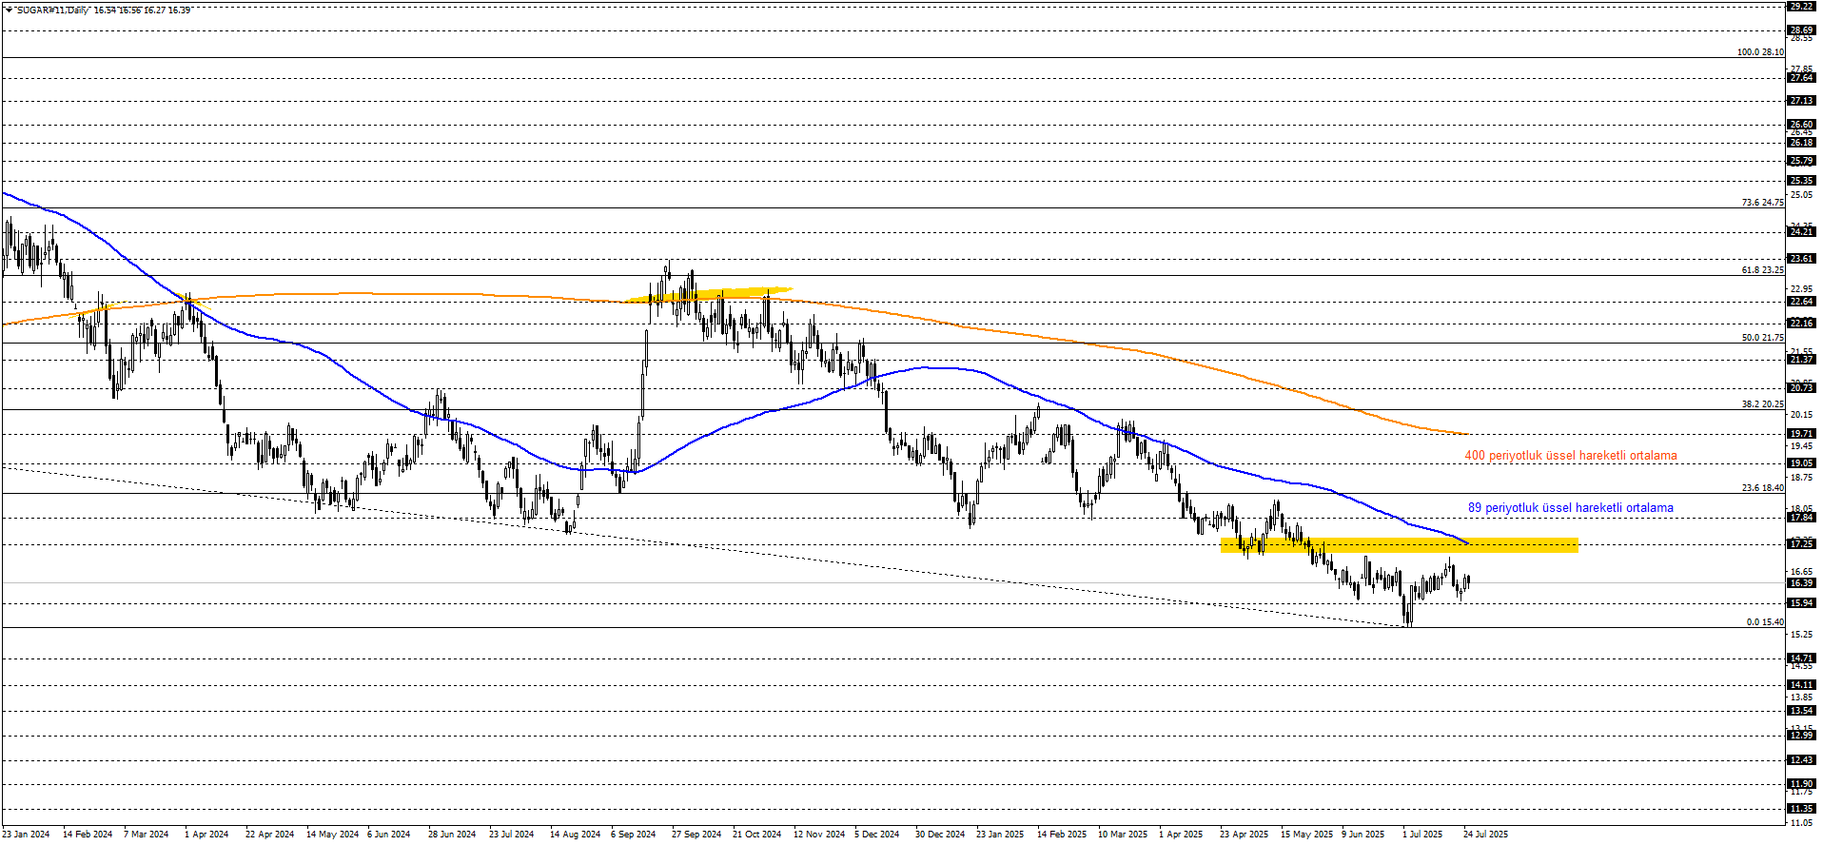Click the price level label 24.21

[x=1801, y=232]
